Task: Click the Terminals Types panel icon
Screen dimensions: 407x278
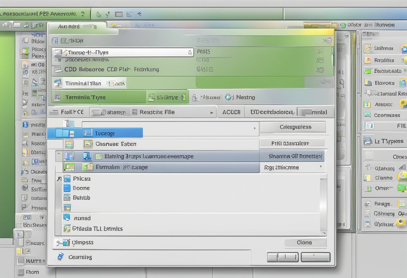Action: pos(58,97)
